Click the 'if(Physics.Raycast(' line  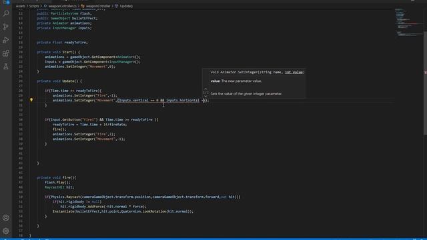pyautogui.click(x=143, y=197)
